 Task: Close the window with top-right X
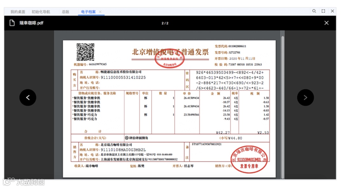tap(333, 11)
